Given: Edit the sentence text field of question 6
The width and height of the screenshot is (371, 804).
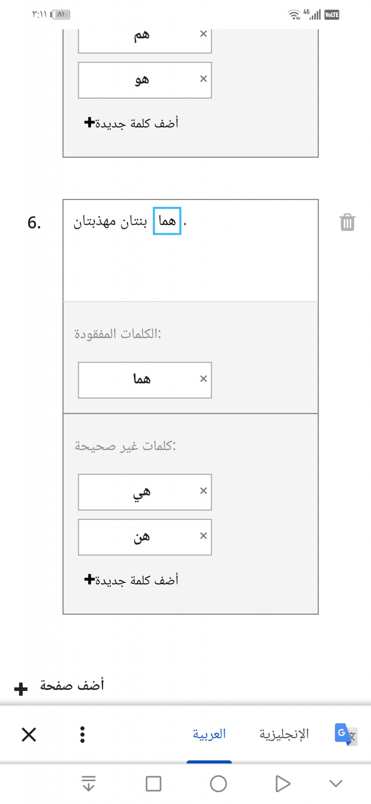Looking at the screenshot, I should point(191,250).
